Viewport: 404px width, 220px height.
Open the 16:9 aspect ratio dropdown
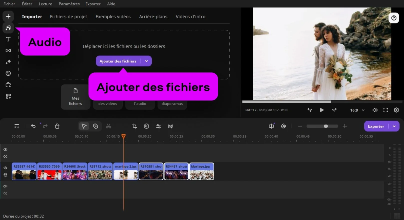point(357,110)
